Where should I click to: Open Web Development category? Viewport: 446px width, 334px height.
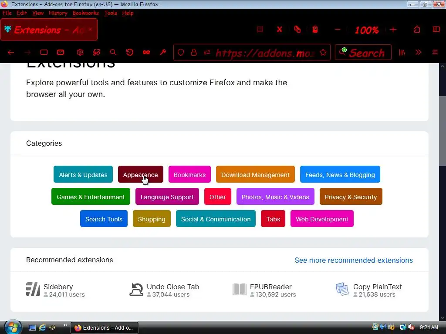pyautogui.click(x=322, y=219)
